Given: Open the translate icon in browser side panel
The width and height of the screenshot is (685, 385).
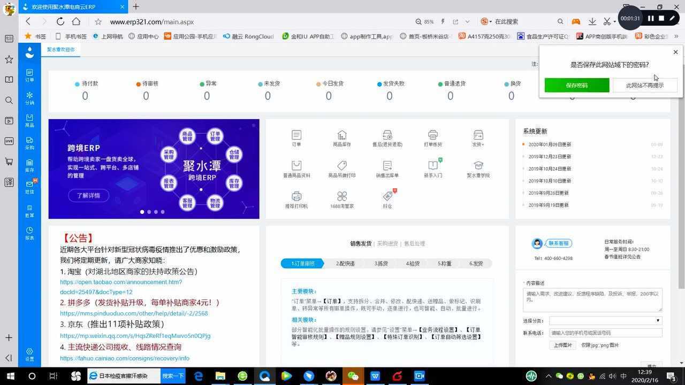Looking at the screenshot, I should [9, 182].
